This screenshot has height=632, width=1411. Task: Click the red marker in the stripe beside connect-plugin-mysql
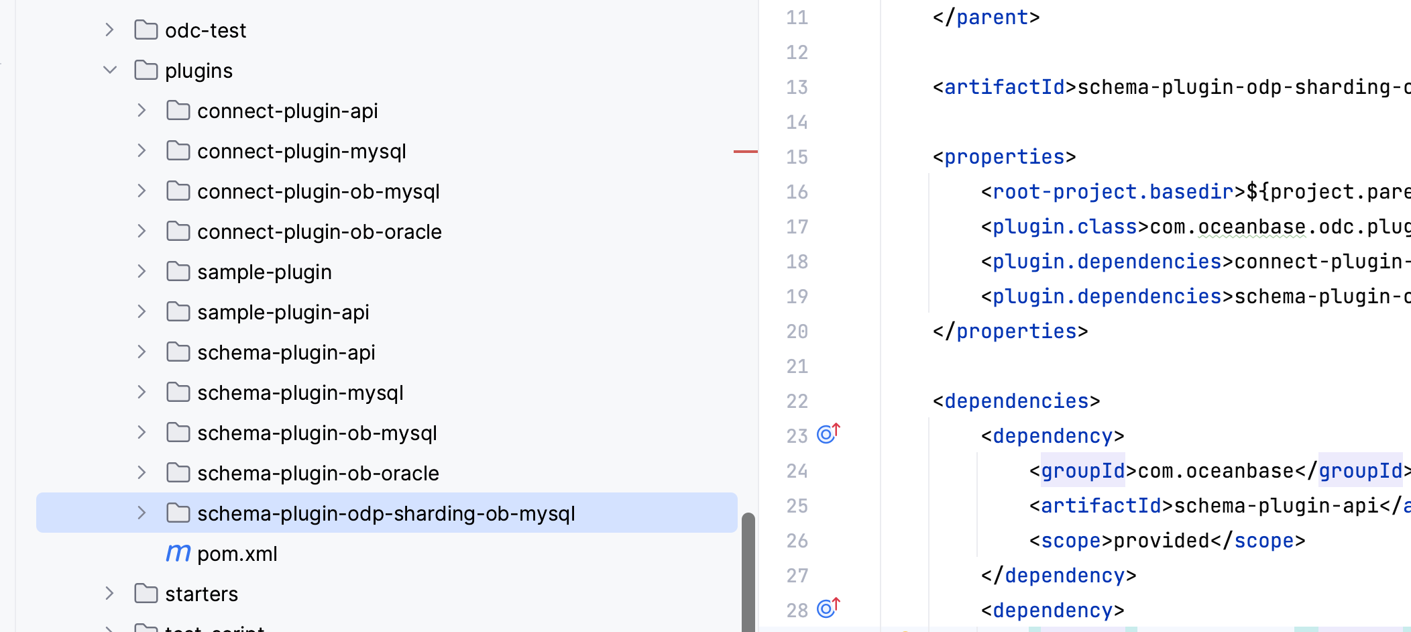point(746,152)
